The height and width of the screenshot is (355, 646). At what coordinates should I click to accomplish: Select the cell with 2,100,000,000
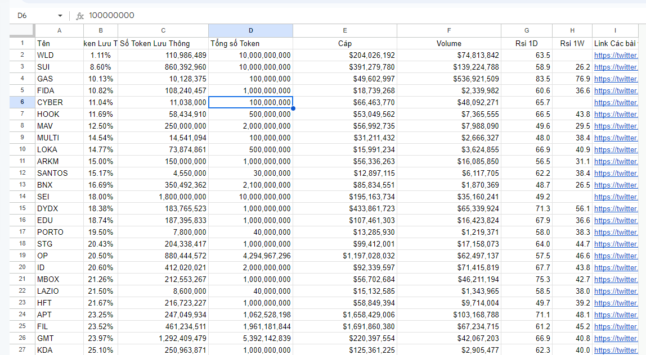251,185
